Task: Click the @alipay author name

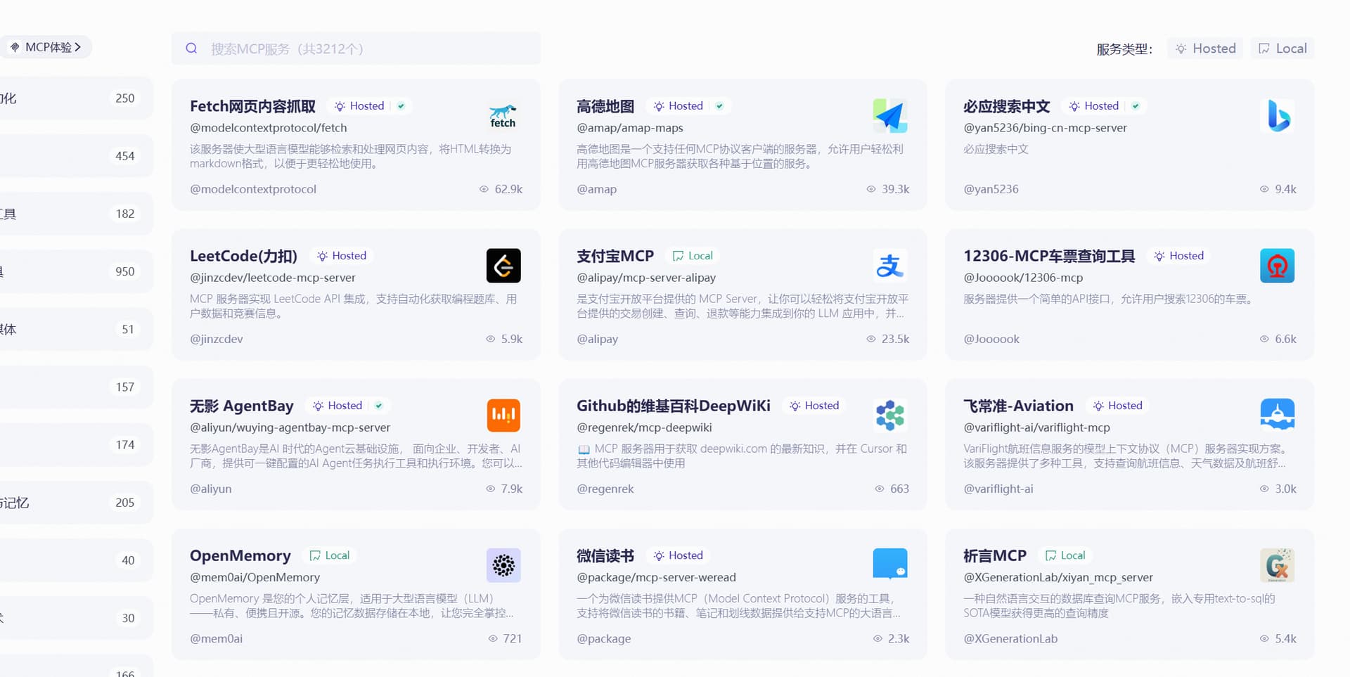Action: [598, 339]
